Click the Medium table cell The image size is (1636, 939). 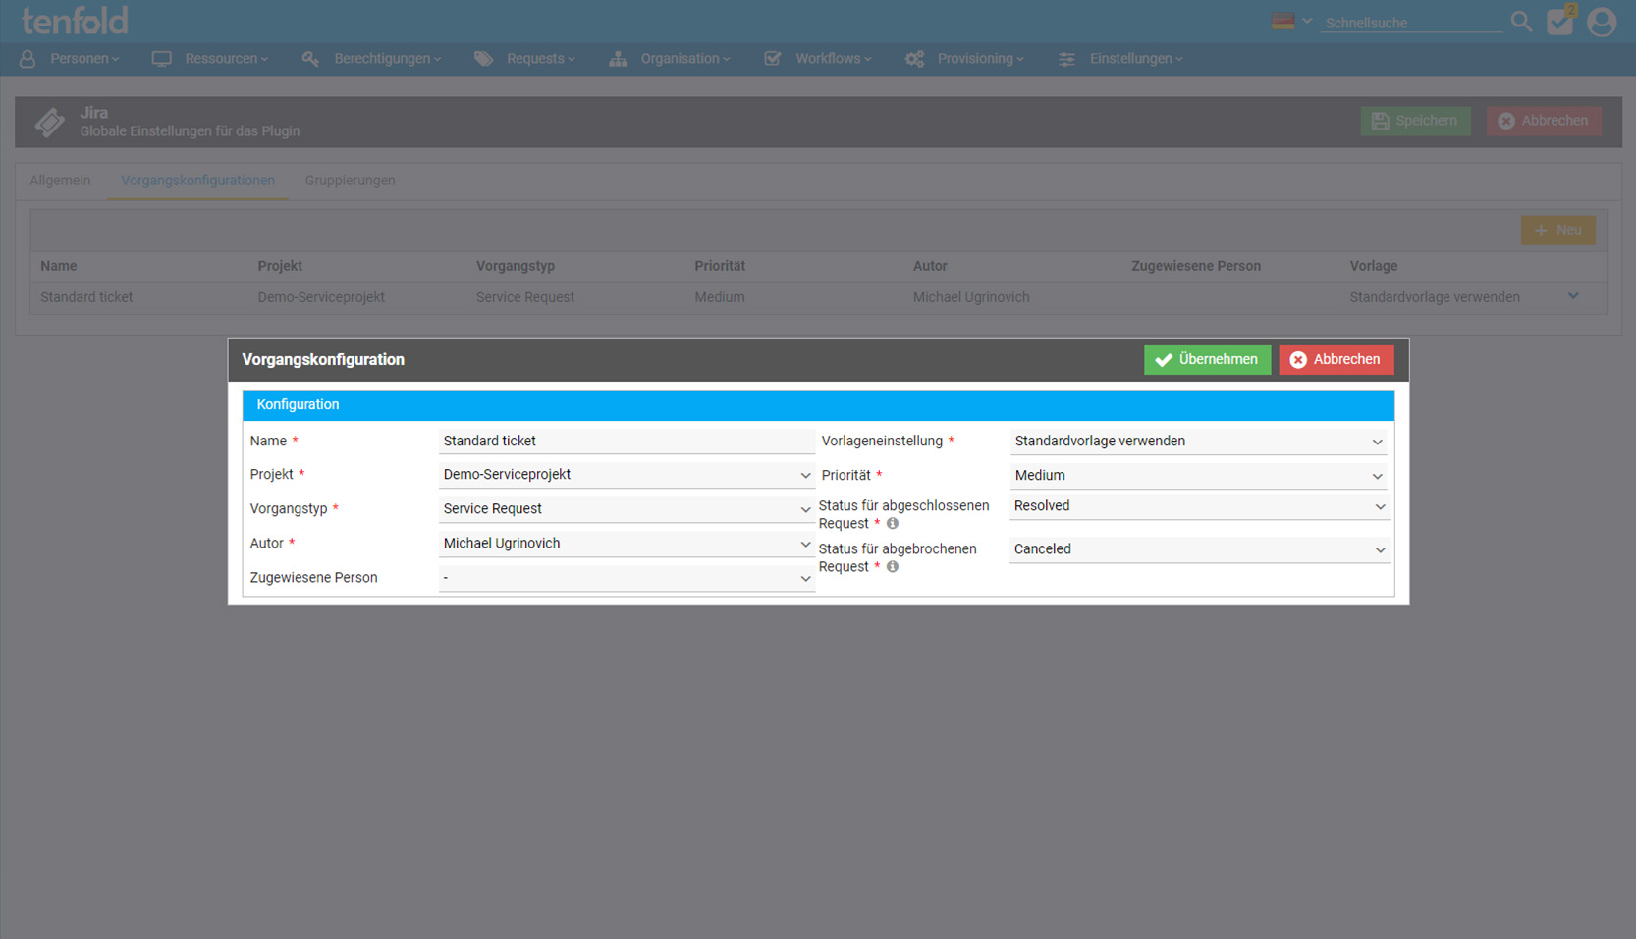(x=720, y=297)
